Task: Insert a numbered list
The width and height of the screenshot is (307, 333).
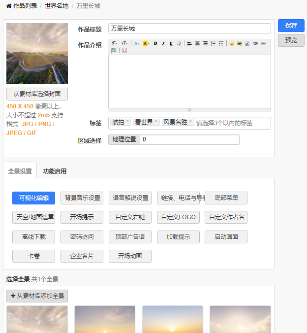Action: [213, 43]
